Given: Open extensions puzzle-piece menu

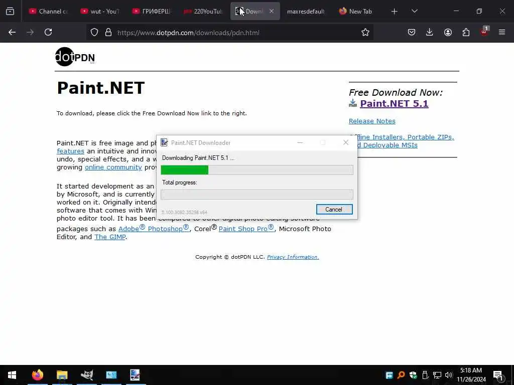Looking at the screenshot, I should click(x=466, y=33).
